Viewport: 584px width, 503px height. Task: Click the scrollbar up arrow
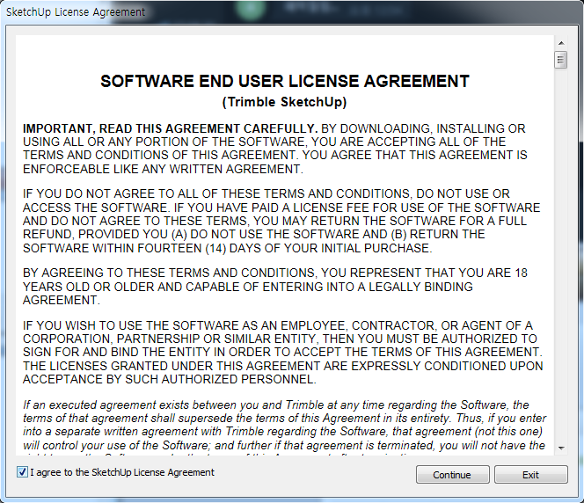[x=561, y=43]
